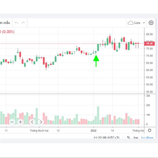The height and width of the screenshot is (158, 158).
Task: Click the redo arrow icon
Action: [x=23, y=23]
